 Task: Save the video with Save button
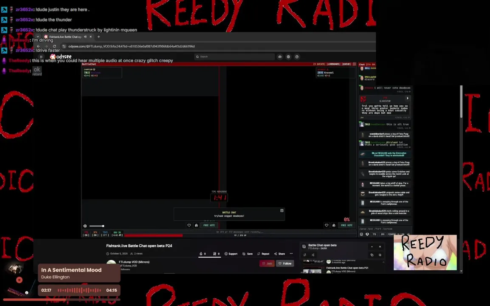(248, 254)
